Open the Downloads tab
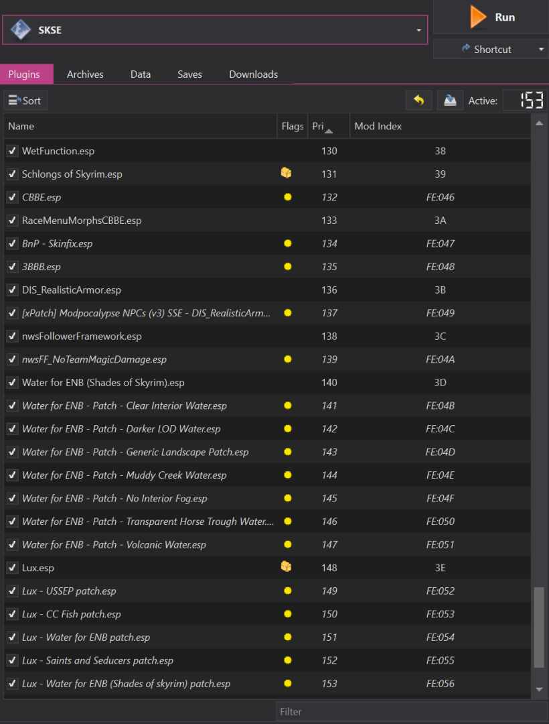Screen dimensions: 549x724 [254, 74]
